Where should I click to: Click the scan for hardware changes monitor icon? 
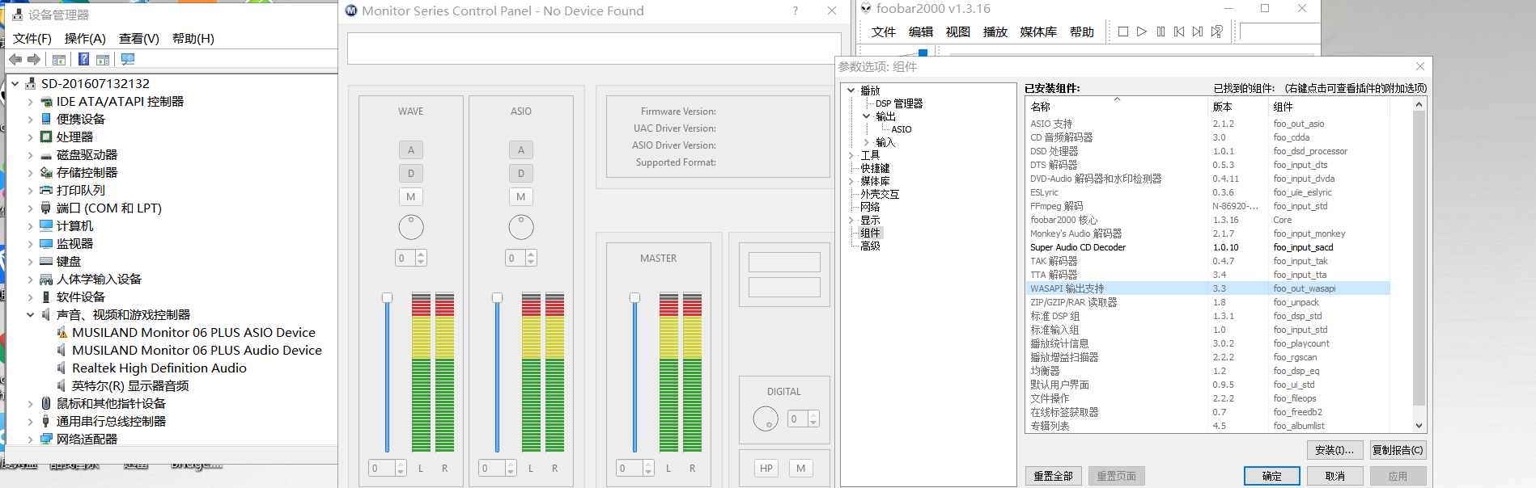tap(128, 59)
